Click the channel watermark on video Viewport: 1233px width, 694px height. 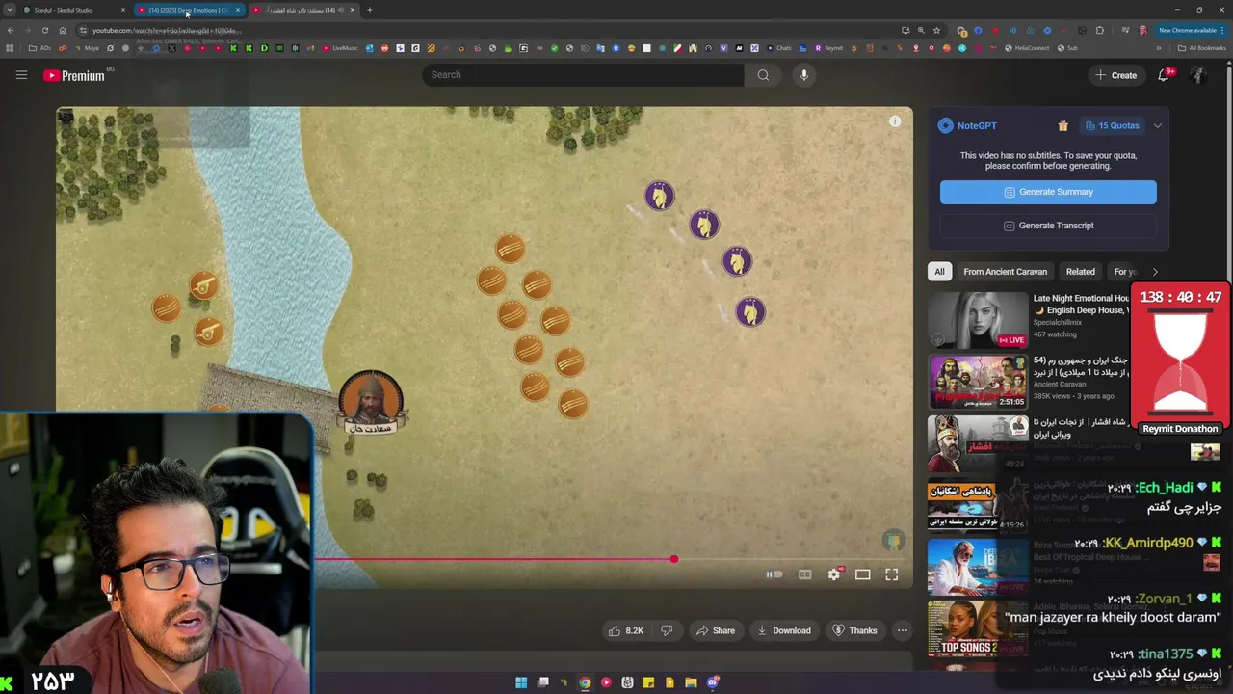coord(894,541)
